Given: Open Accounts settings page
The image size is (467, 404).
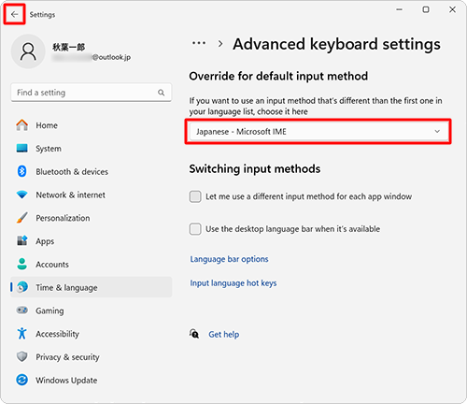Looking at the screenshot, I should [92, 264].
